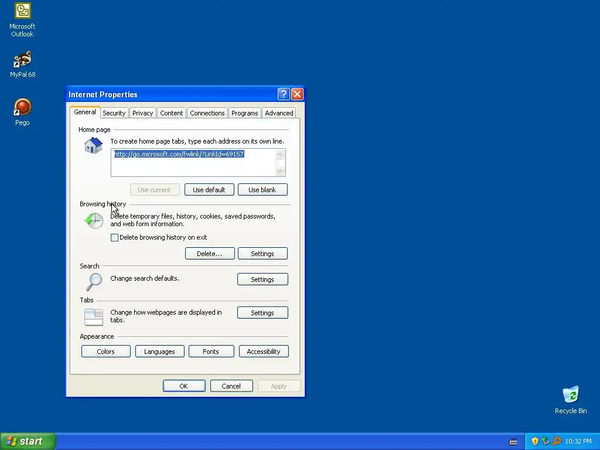Click the Use default button
The width and height of the screenshot is (600, 450).
209,190
